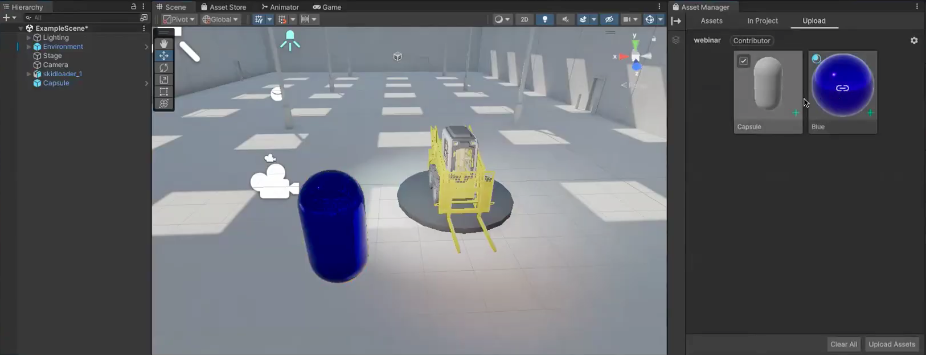Open the grid settings dropdown arrow
The image size is (926, 355).
[269, 19]
